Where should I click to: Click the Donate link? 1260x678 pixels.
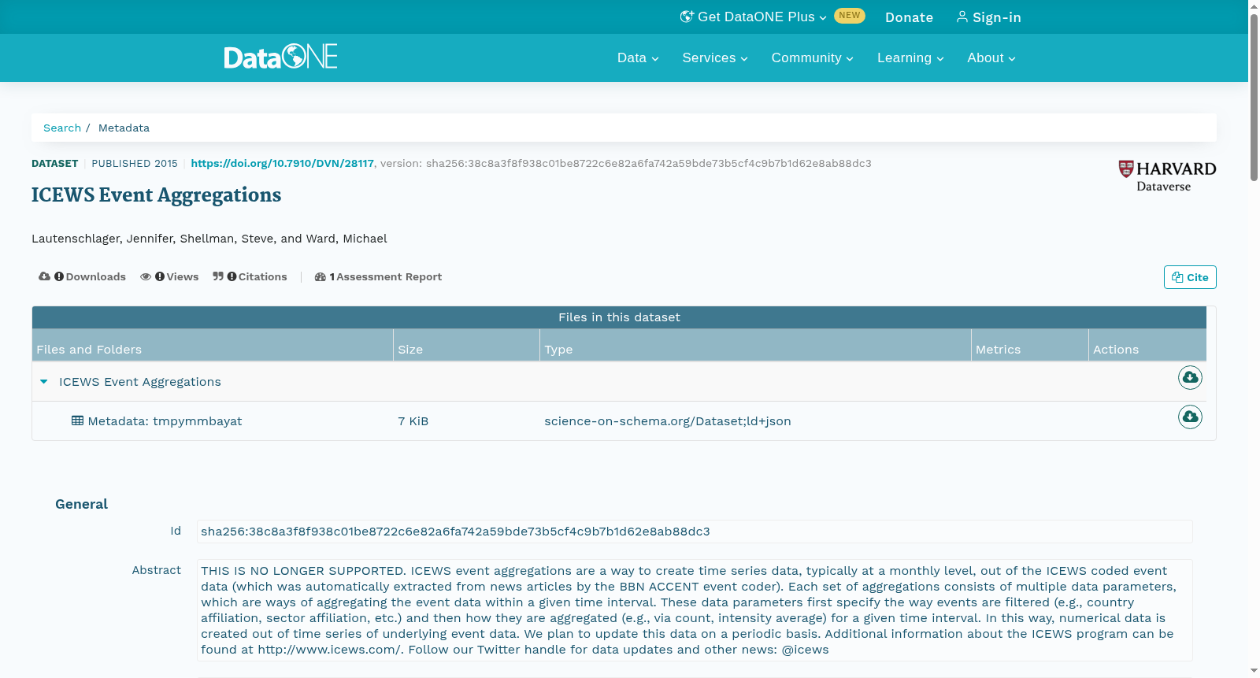click(909, 17)
